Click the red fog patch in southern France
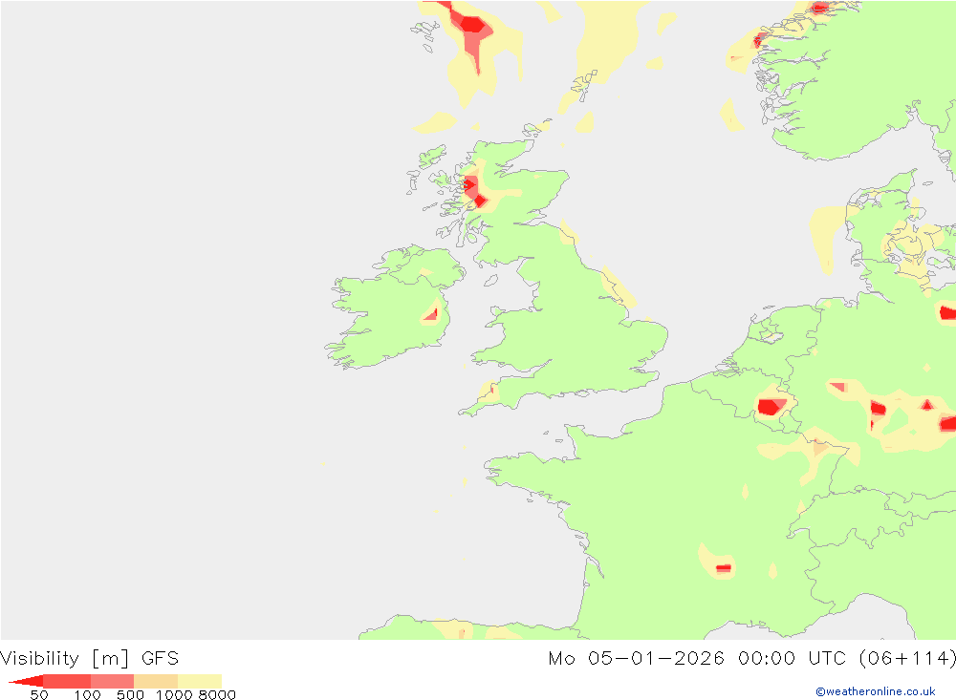 723,568
